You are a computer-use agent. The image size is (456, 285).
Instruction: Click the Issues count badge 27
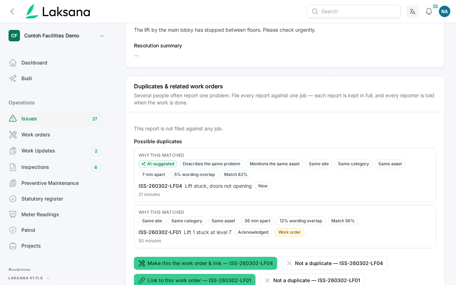click(x=95, y=119)
